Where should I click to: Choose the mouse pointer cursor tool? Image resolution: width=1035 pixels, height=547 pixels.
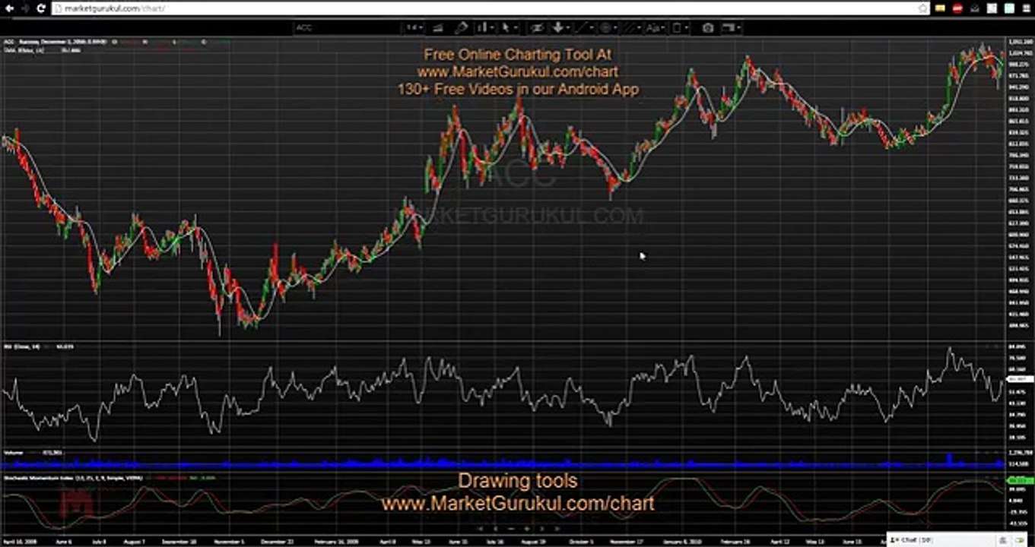click(x=506, y=28)
